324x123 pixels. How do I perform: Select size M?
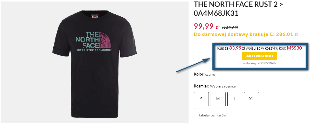pyautogui.click(x=218, y=99)
